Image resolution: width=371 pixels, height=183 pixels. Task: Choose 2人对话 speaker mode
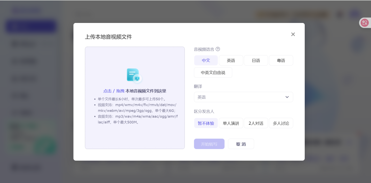tap(256, 123)
